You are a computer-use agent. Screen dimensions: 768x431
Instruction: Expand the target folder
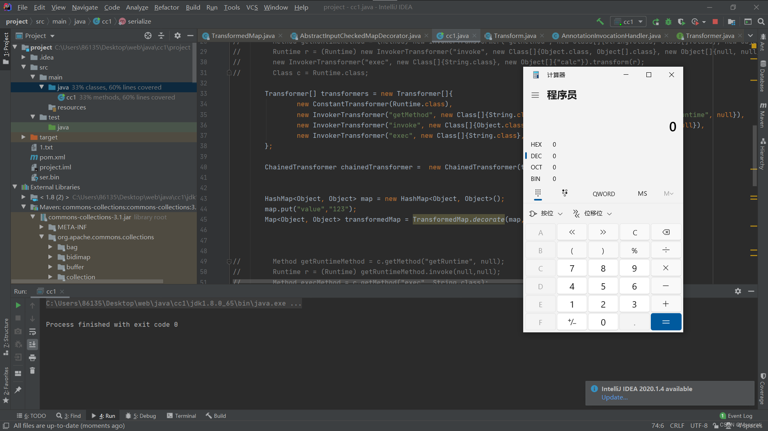click(x=24, y=137)
